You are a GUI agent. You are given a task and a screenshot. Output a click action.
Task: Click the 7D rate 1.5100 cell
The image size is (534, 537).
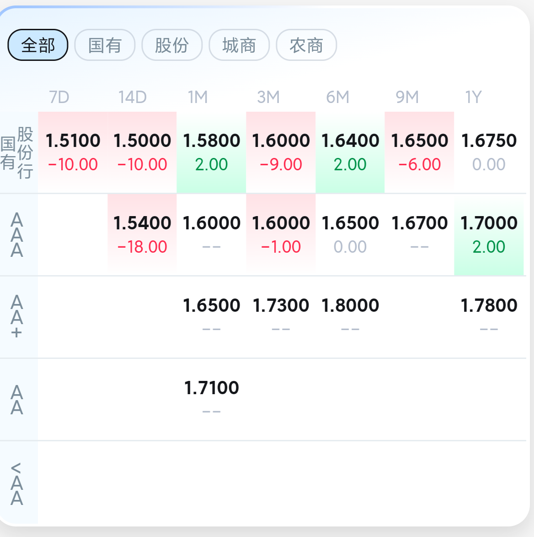tap(73, 152)
